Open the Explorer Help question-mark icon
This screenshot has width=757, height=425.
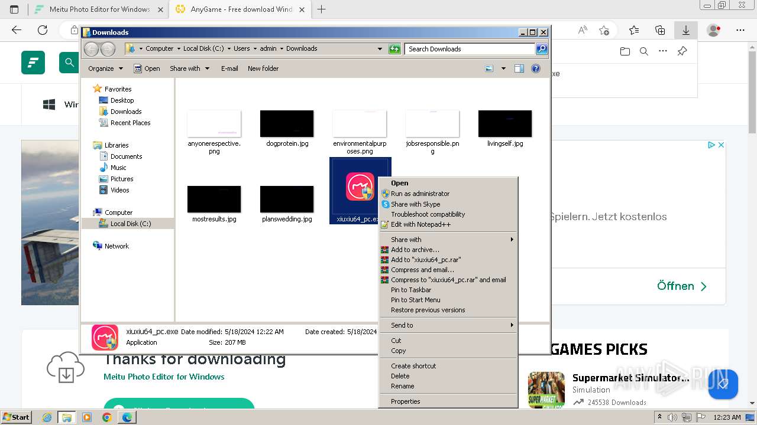pos(536,68)
